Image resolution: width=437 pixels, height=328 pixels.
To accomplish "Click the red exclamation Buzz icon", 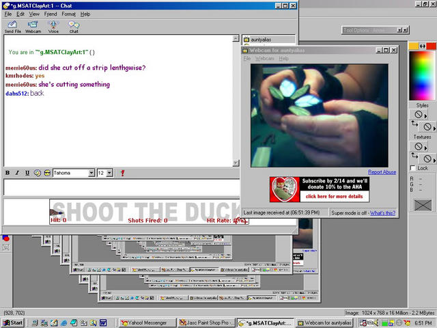I will [122, 173].
